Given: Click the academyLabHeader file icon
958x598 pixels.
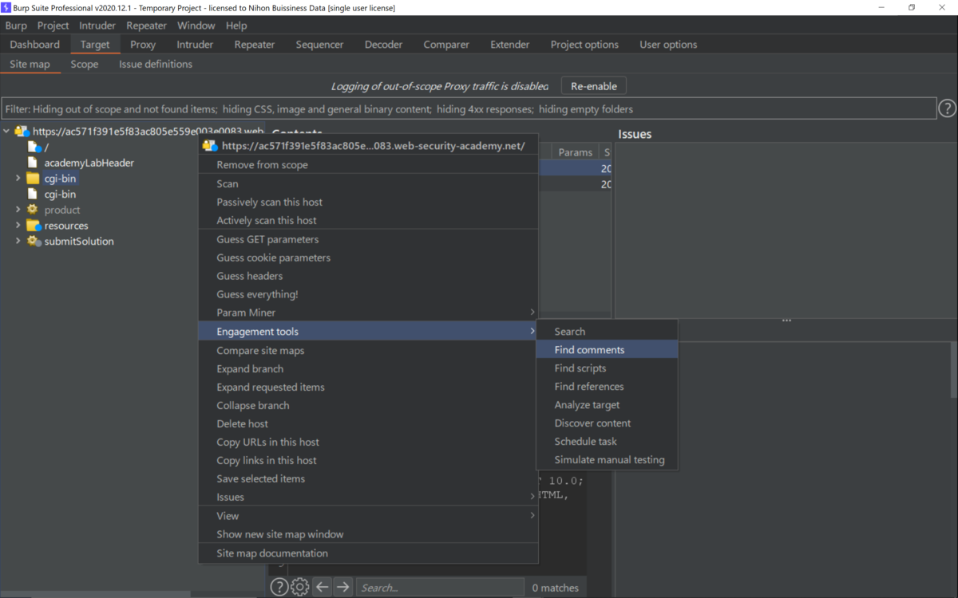Looking at the screenshot, I should [33, 163].
